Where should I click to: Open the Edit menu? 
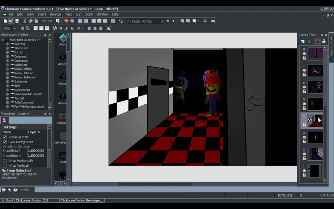click(x=20, y=14)
